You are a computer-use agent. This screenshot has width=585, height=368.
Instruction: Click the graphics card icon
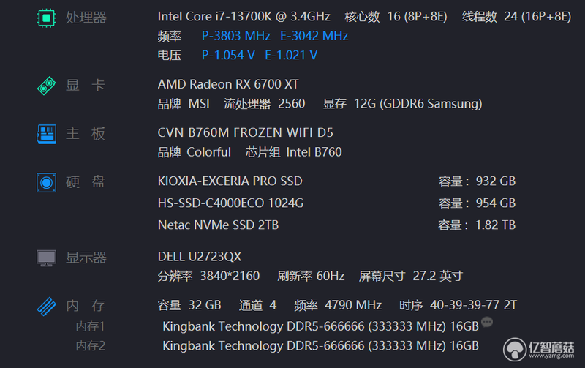pyautogui.click(x=46, y=86)
